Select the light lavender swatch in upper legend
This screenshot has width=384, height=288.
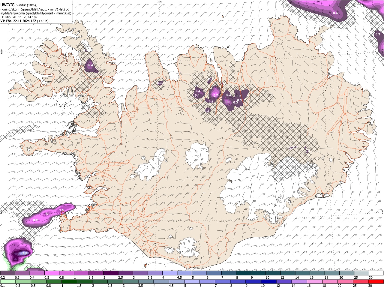tap(170, 273)
